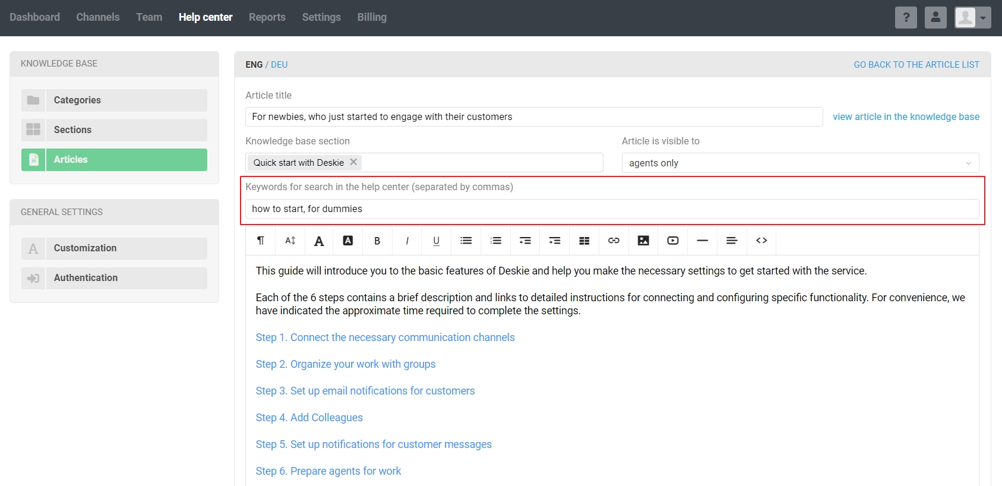
Task: Open the user profile icon in header
Action: coord(935,17)
